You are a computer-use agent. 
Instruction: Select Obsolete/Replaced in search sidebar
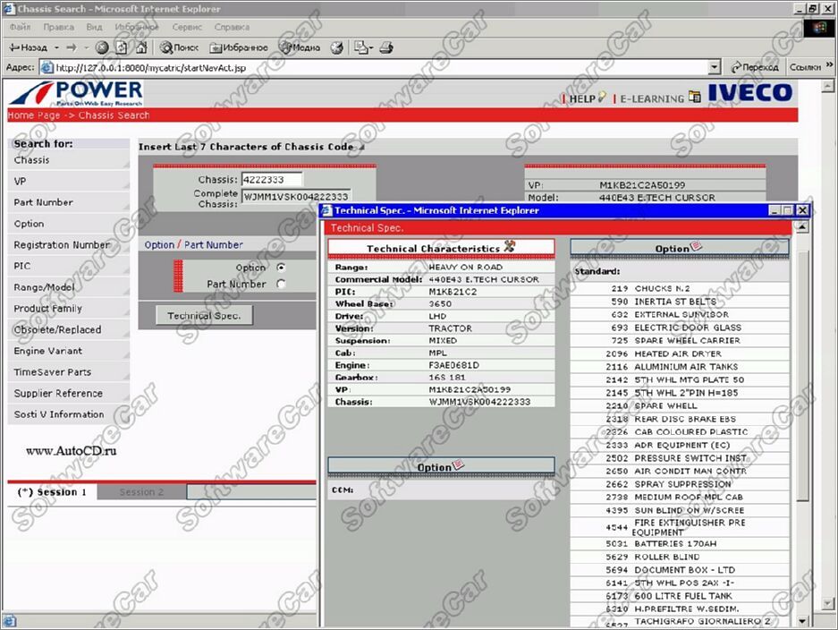tap(57, 329)
